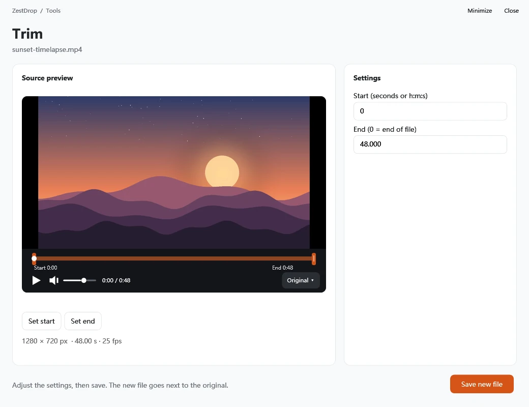This screenshot has width=529, height=407.
Task: Click the trim start handle on timeline
Action: (x=34, y=259)
